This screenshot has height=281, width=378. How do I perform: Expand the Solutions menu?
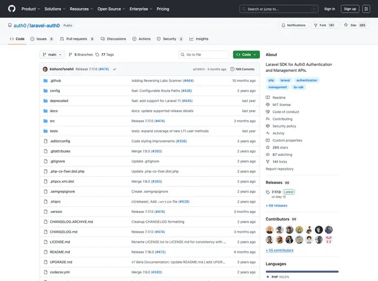[55, 9]
